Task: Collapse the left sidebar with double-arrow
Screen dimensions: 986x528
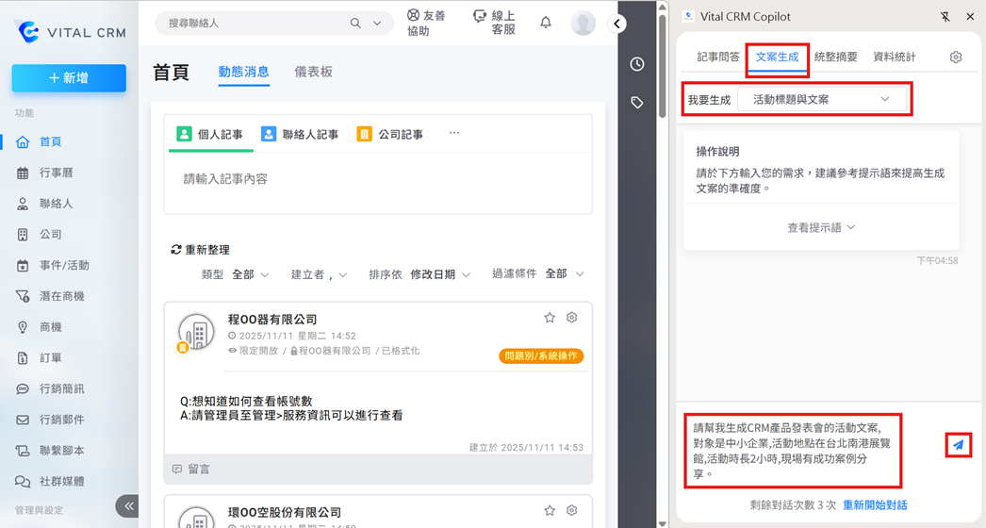Action: click(128, 506)
